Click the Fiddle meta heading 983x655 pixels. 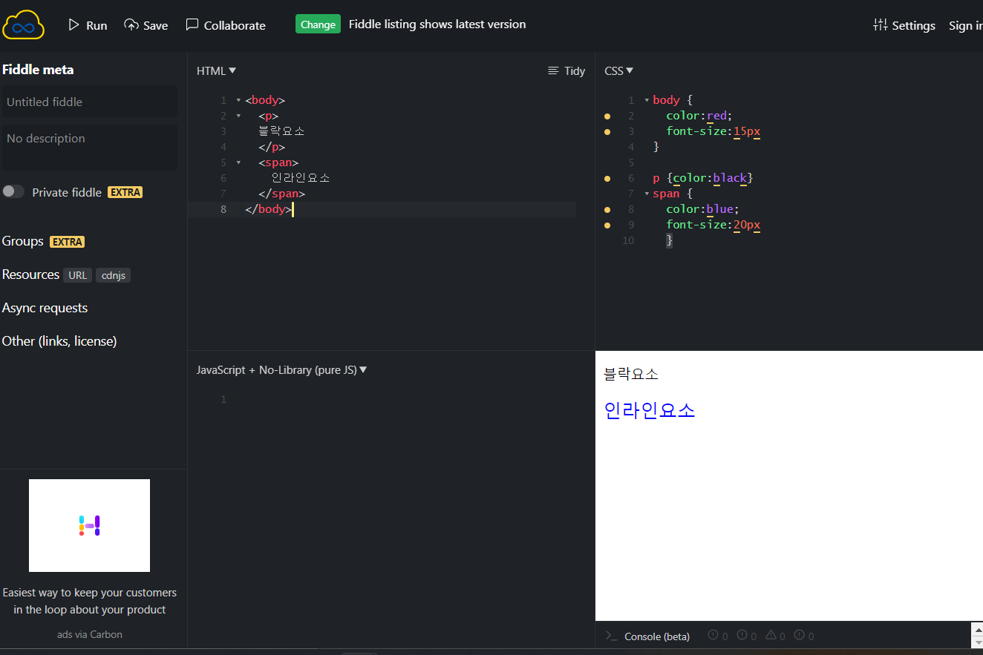point(38,70)
